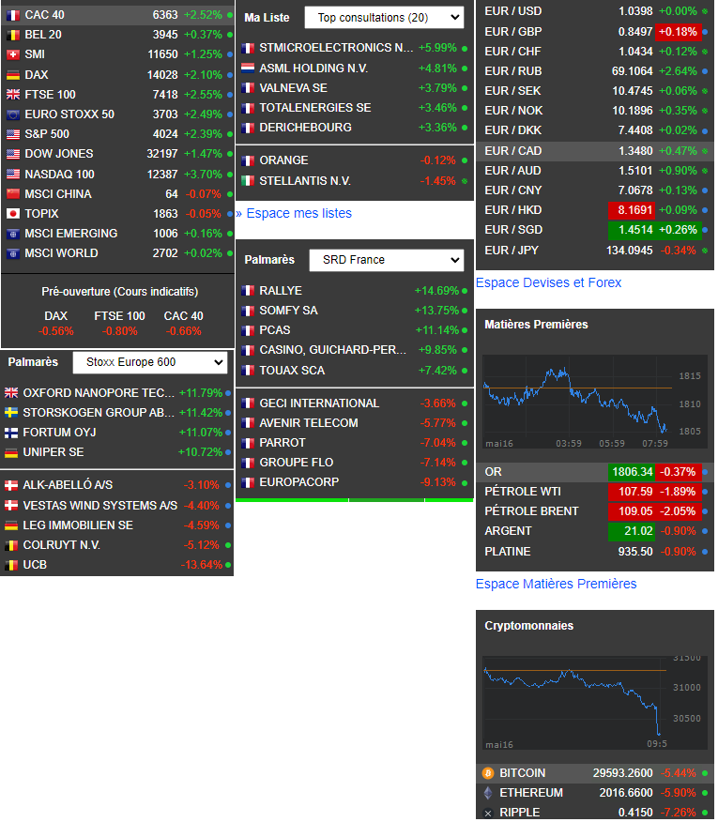Click the EU flag beside EURO STOXX 50
The width and height of the screenshot is (718, 822).
(13, 114)
